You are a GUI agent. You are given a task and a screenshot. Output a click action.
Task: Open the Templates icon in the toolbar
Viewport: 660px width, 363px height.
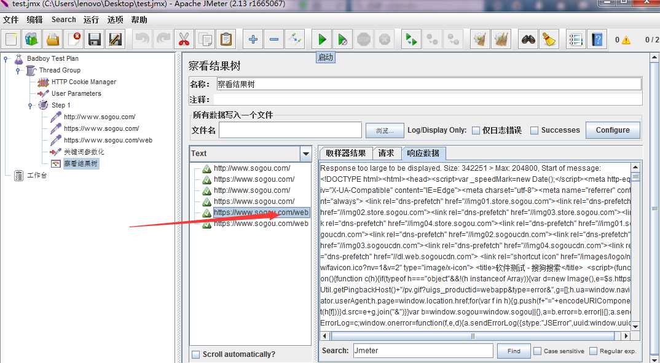tap(31, 39)
